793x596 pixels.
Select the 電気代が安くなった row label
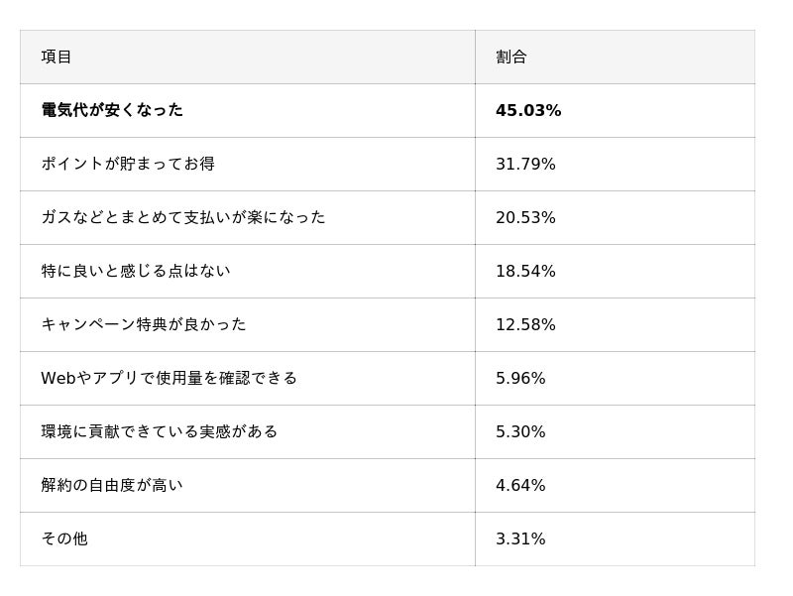tap(112, 110)
